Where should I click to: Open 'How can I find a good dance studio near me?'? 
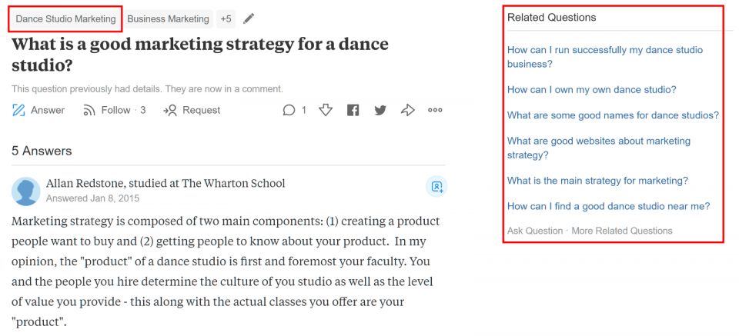coord(608,206)
